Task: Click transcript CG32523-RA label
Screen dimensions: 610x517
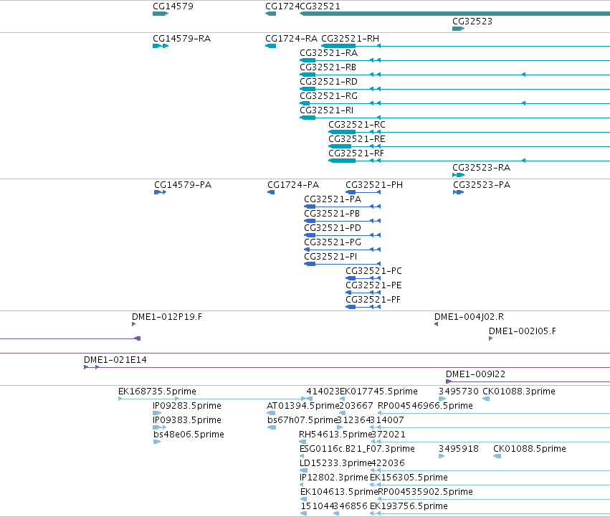Action: (x=481, y=168)
